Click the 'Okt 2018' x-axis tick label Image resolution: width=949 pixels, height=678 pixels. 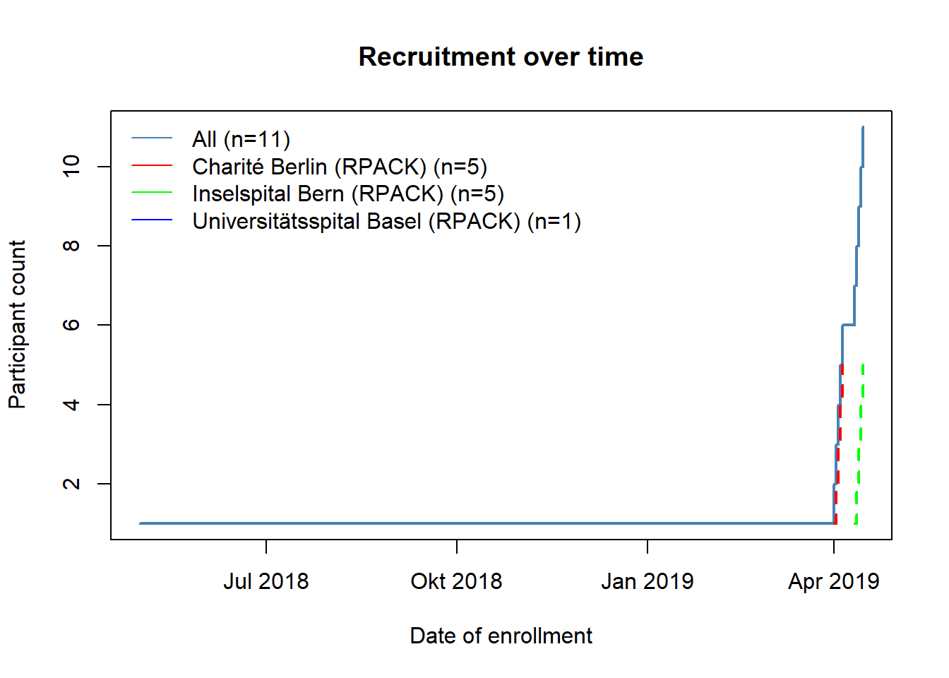[456, 581]
